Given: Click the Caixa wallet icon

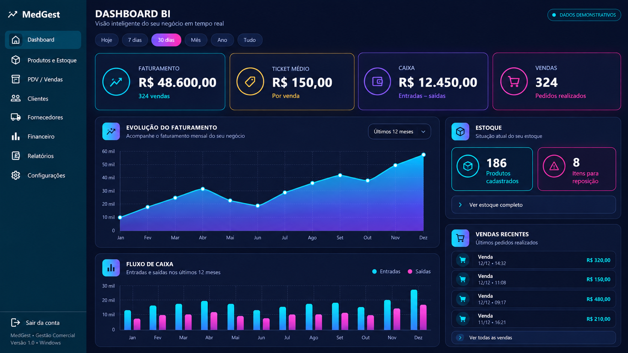Looking at the screenshot, I should tap(377, 81).
